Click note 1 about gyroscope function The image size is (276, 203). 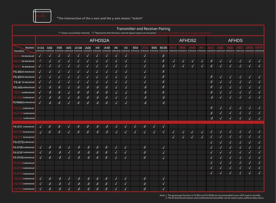click(x=210, y=195)
